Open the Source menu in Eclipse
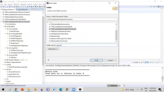Viewport: 164px width, 92px height. click(x=10, y=4)
